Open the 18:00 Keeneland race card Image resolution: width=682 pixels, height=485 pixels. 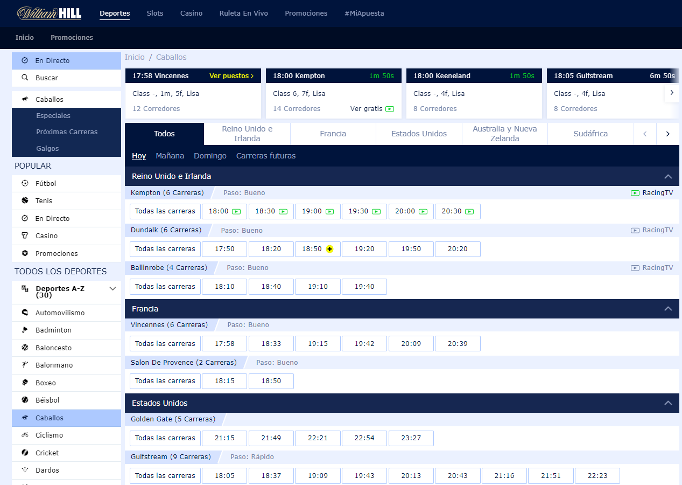[x=474, y=93]
